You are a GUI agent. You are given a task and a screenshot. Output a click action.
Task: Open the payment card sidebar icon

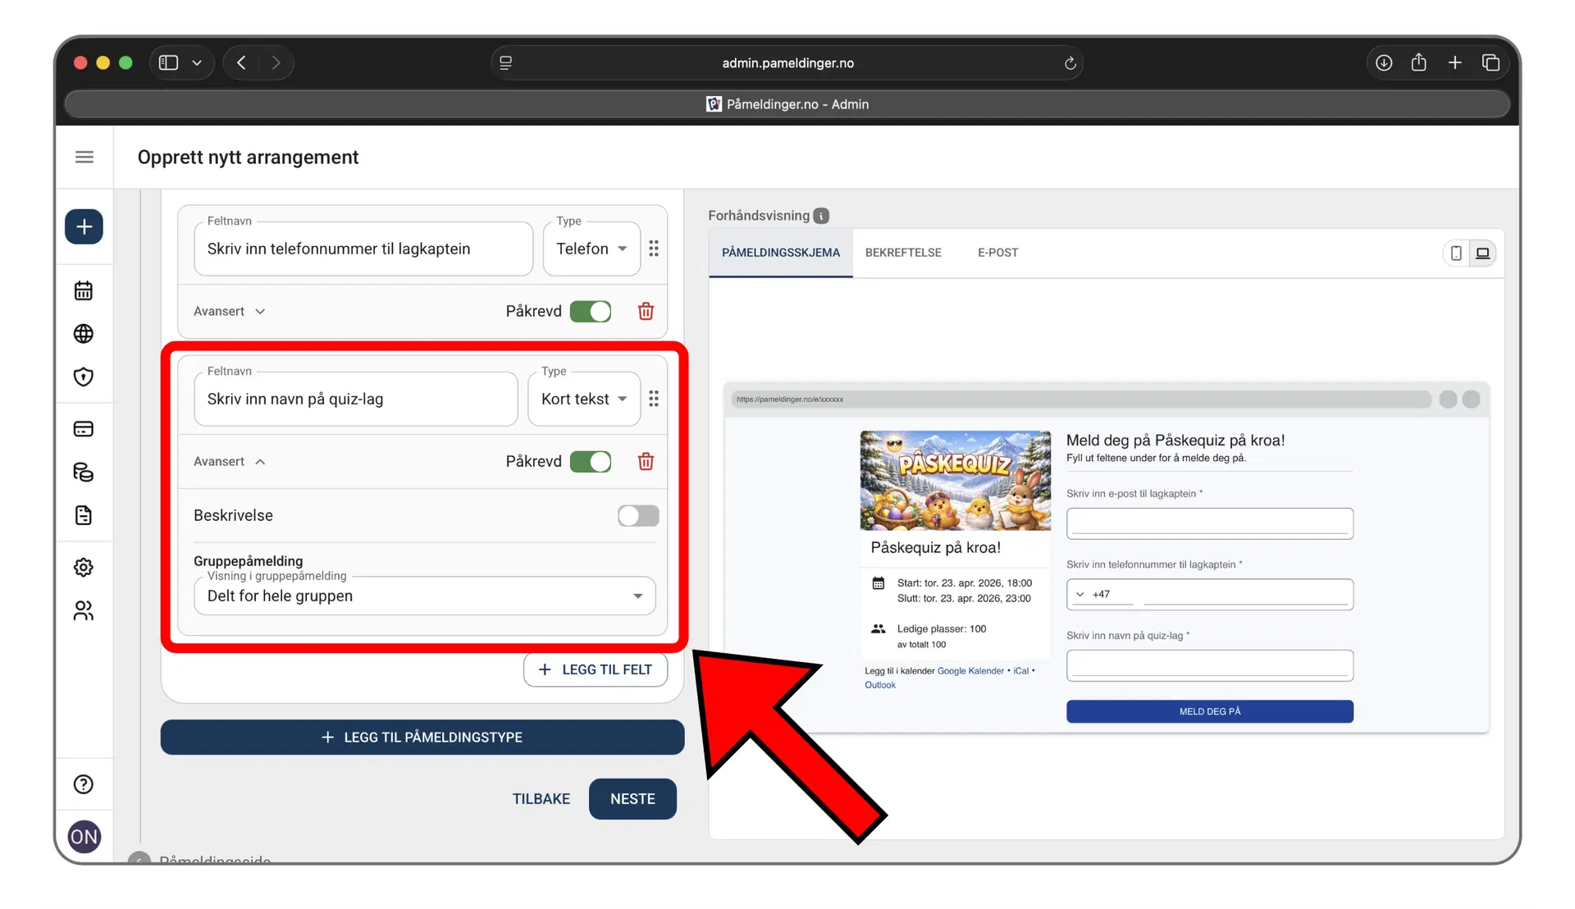[x=84, y=429]
